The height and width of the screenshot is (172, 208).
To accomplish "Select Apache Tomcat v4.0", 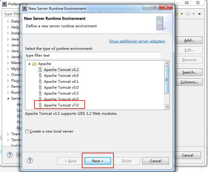I will [x=61, y=76].
